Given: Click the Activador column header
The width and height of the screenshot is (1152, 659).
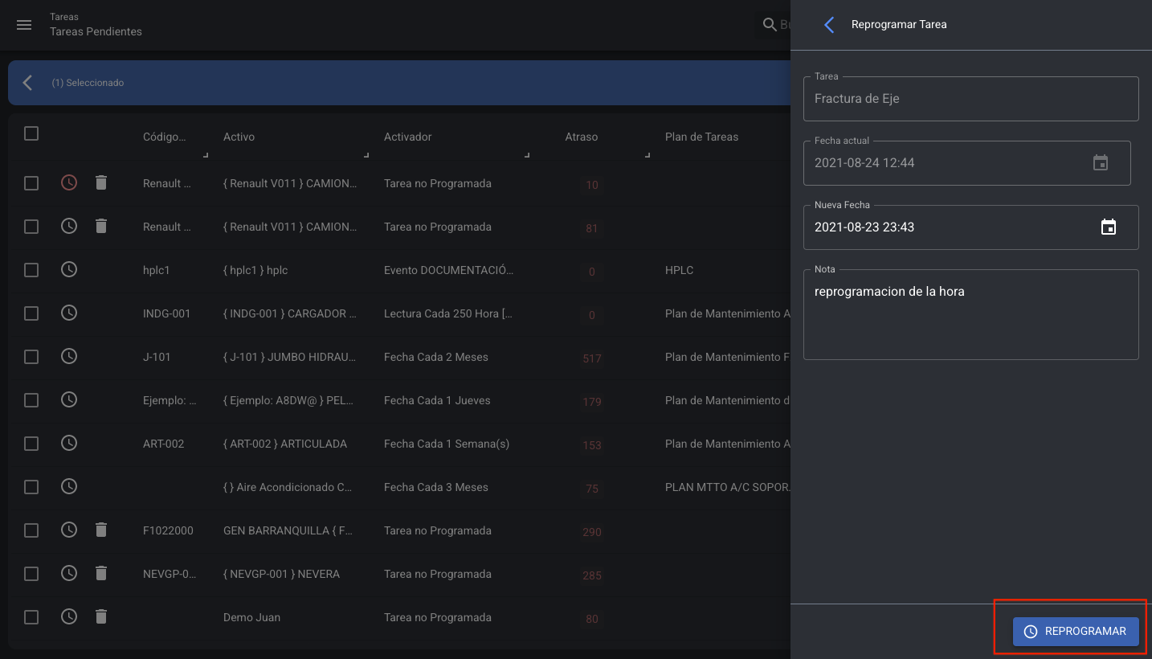Looking at the screenshot, I should pyautogui.click(x=407, y=137).
